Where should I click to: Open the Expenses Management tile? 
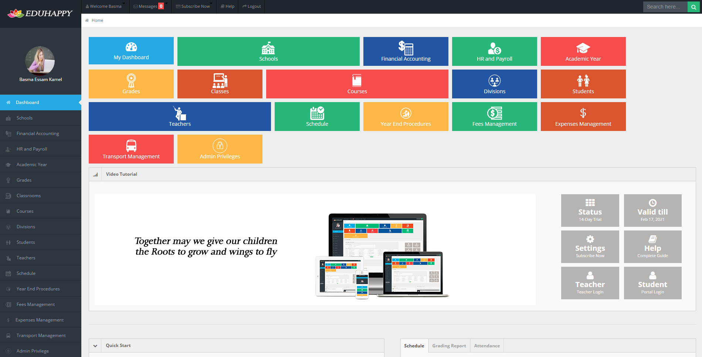coord(583,117)
